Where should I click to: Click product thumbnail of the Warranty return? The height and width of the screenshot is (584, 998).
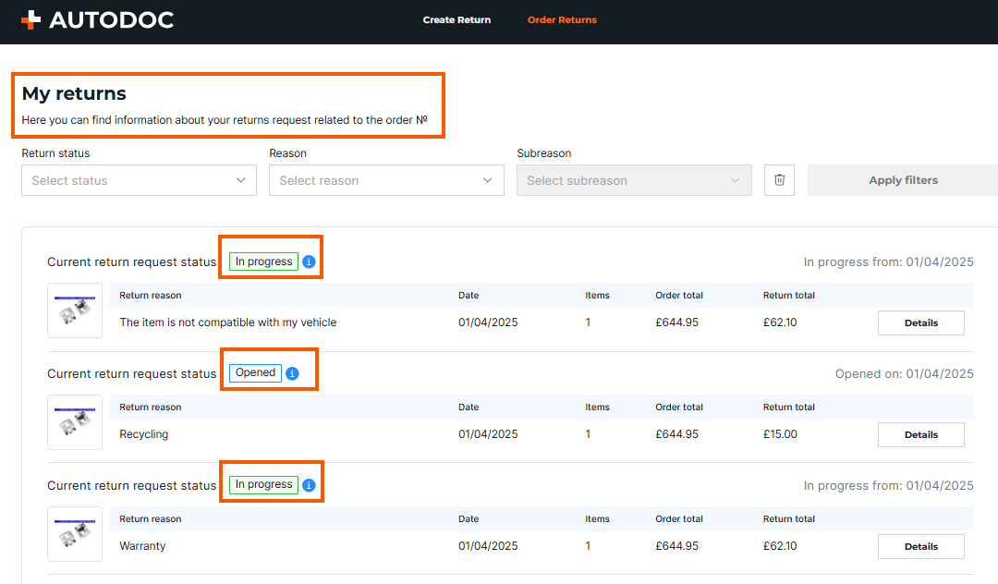pos(75,534)
